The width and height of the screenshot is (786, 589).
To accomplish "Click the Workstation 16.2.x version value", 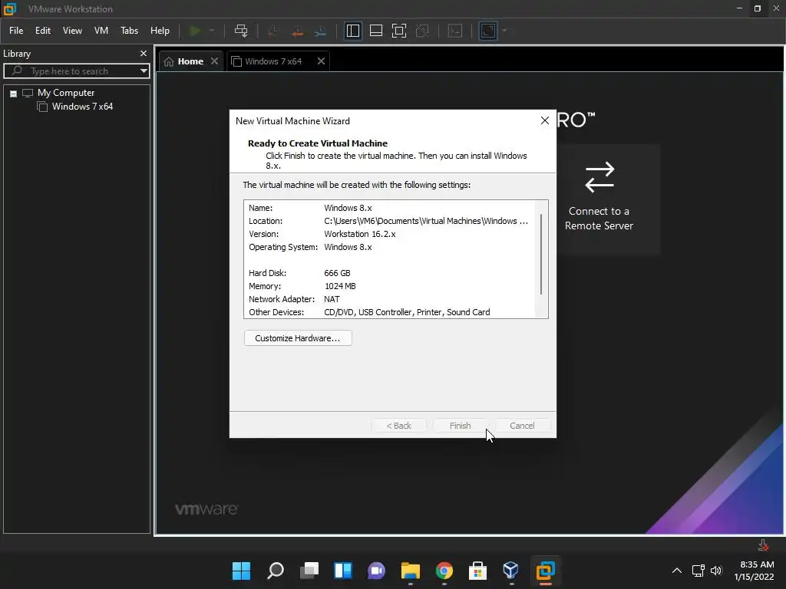I will pos(360,234).
